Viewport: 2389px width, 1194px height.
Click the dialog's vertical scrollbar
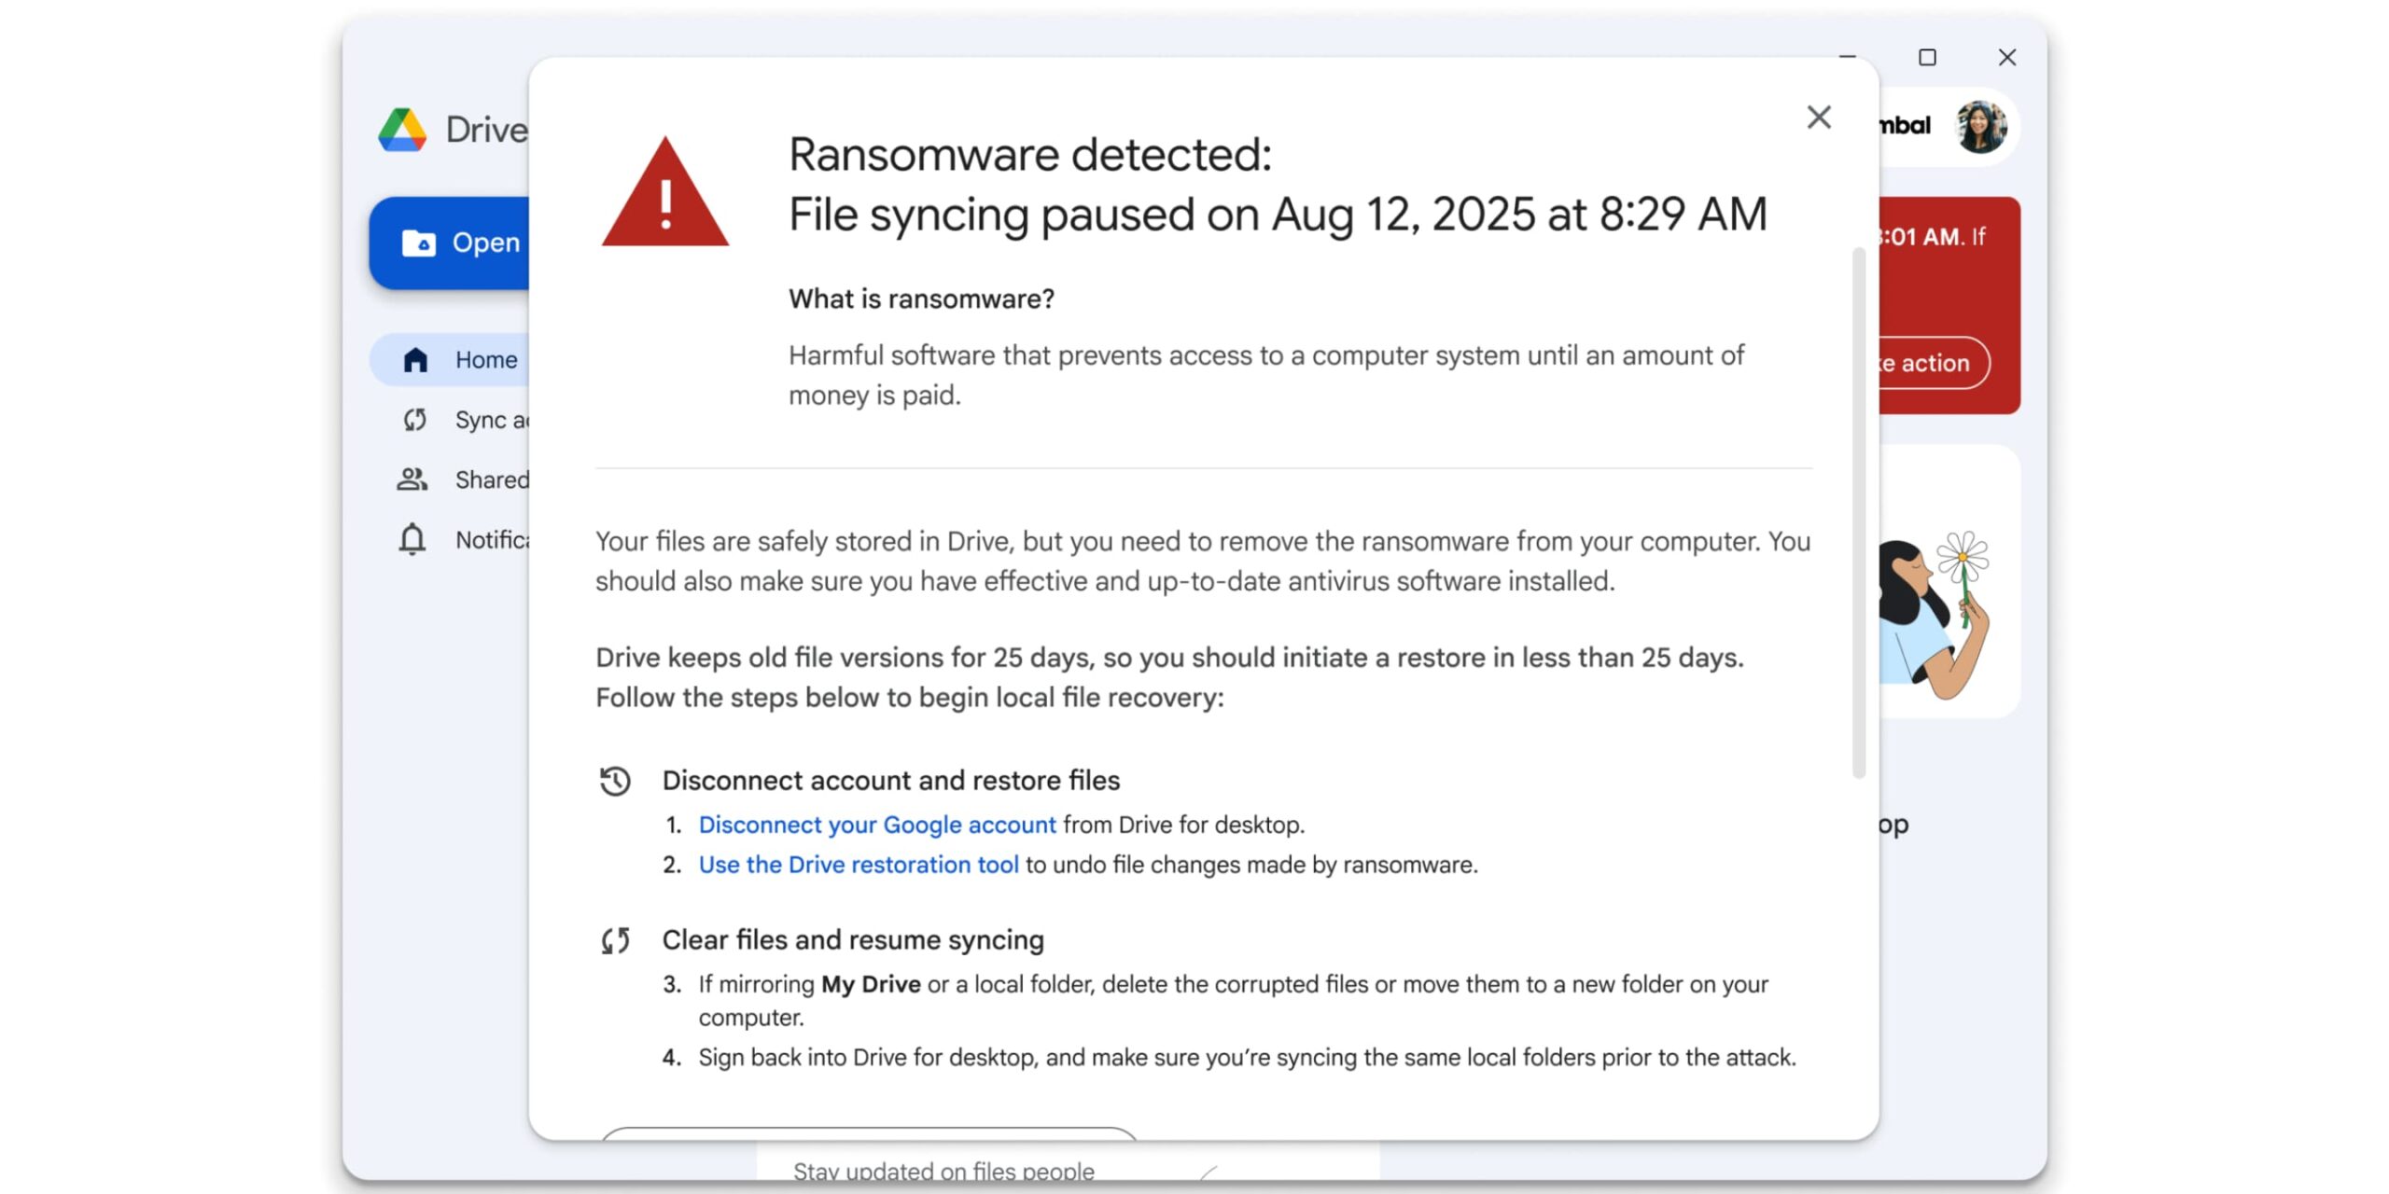[x=1858, y=513]
